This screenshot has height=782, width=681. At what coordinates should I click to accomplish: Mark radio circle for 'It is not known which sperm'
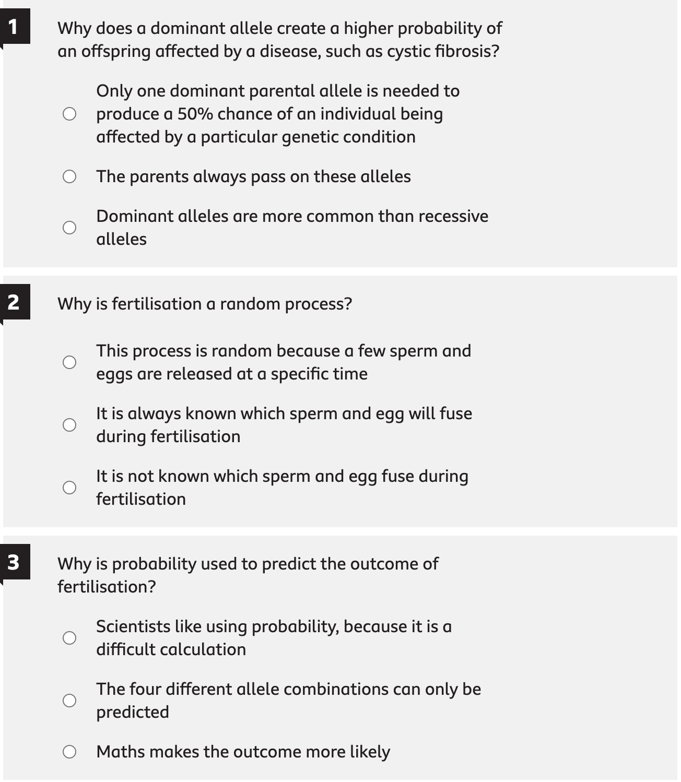pos(69,488)
